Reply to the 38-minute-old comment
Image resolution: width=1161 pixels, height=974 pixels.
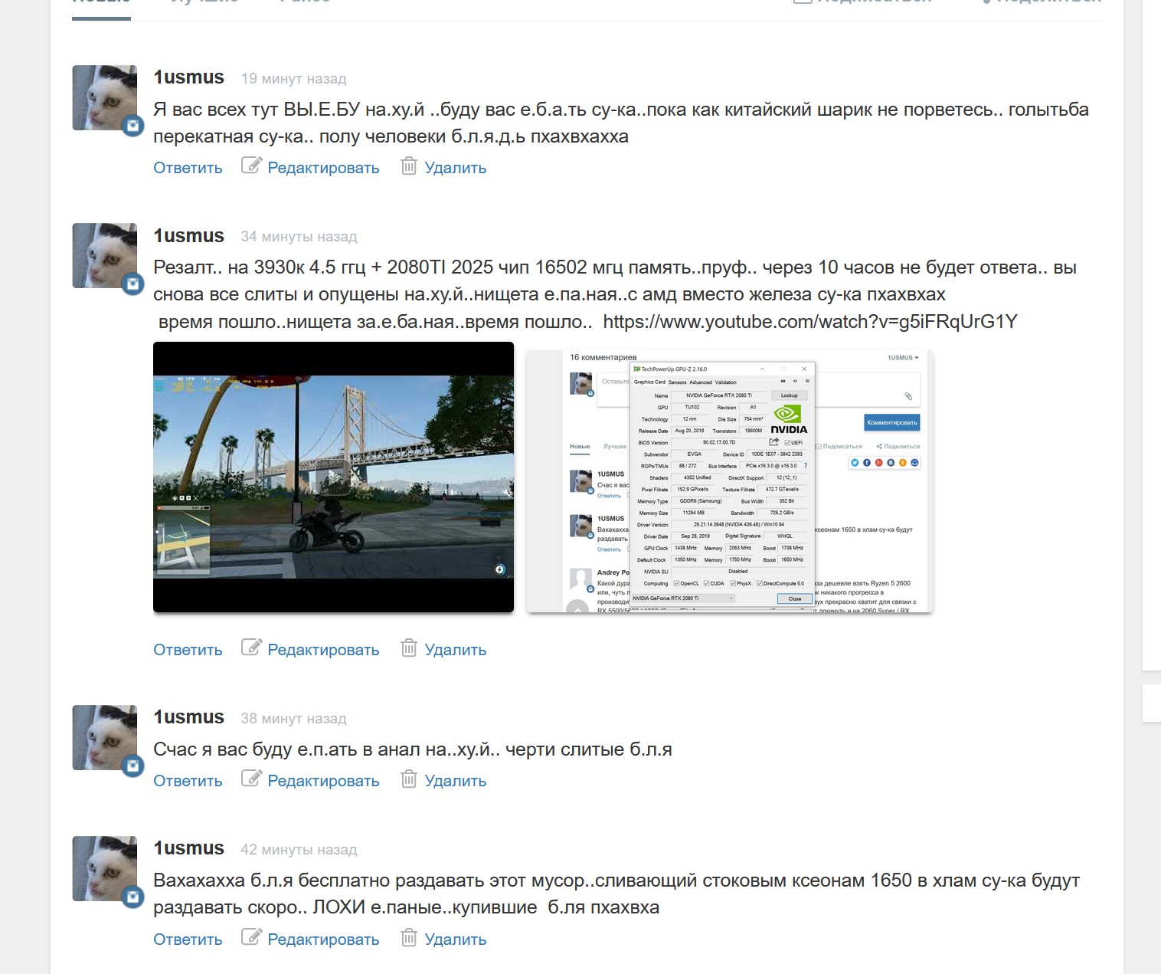pos(188,781)
